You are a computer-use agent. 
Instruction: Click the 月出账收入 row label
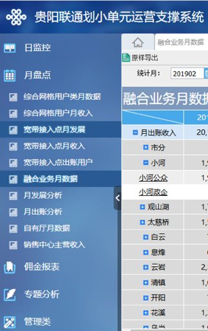pyautogui.click(x=158, y=132)
